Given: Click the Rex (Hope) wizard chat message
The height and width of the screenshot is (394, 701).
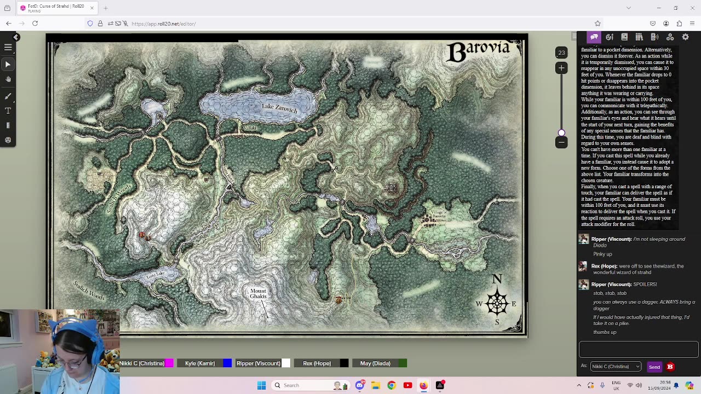Looking at the screenshot, I should (637, 269).
